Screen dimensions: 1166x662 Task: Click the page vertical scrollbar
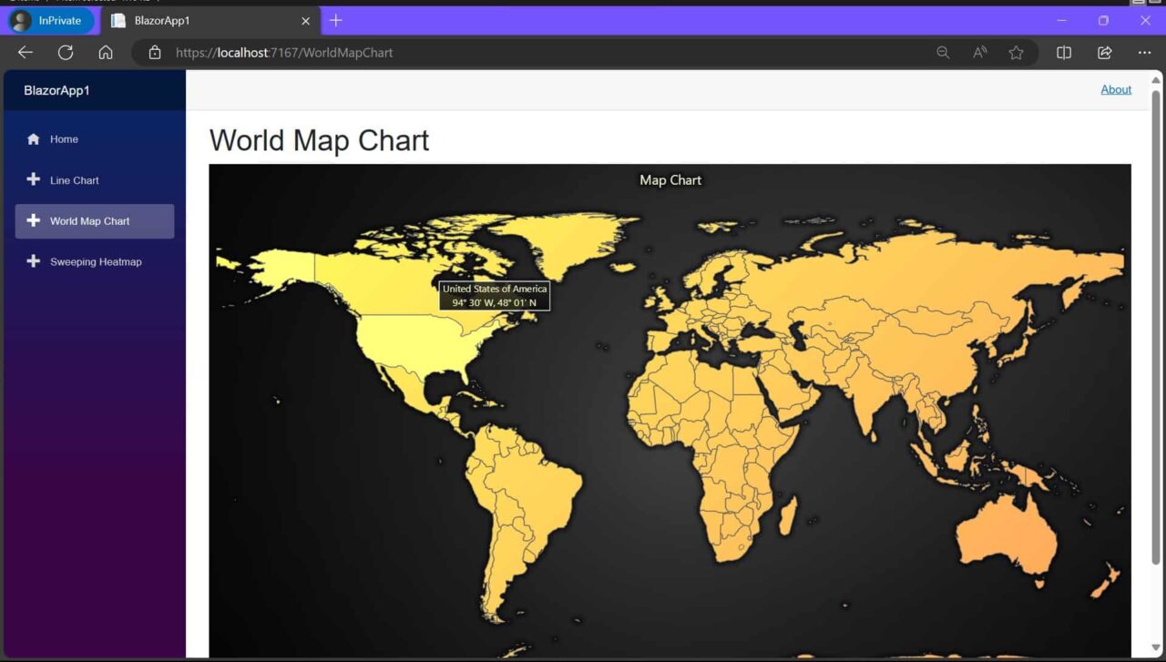pos(1156,328)
